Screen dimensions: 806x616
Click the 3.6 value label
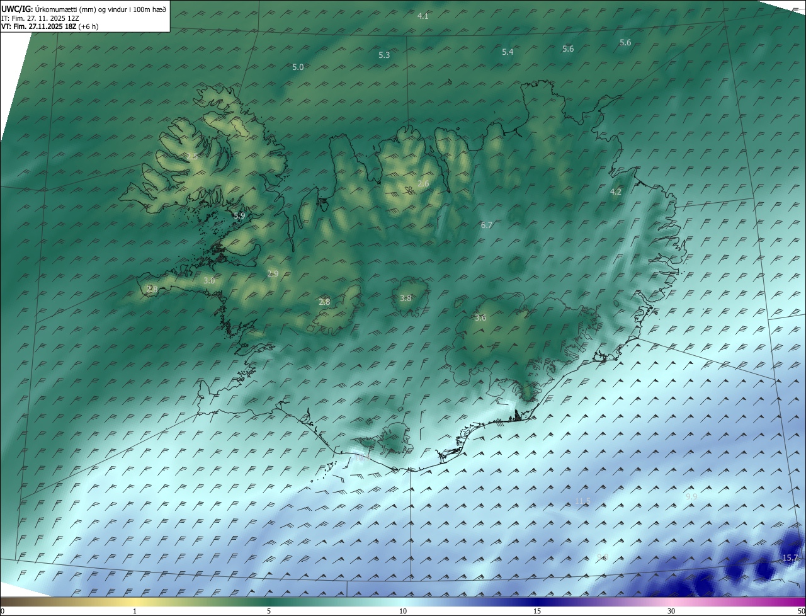pos(480,318)
